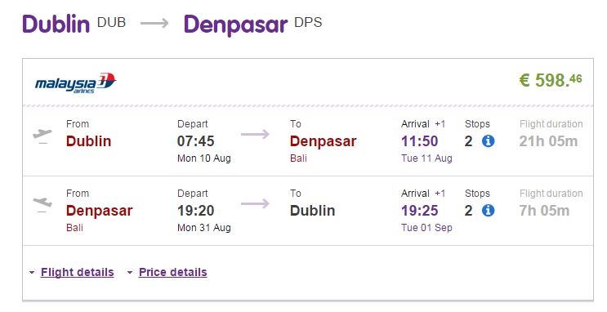Click the purple arrow after 07:45 departure

pos(255,134)
